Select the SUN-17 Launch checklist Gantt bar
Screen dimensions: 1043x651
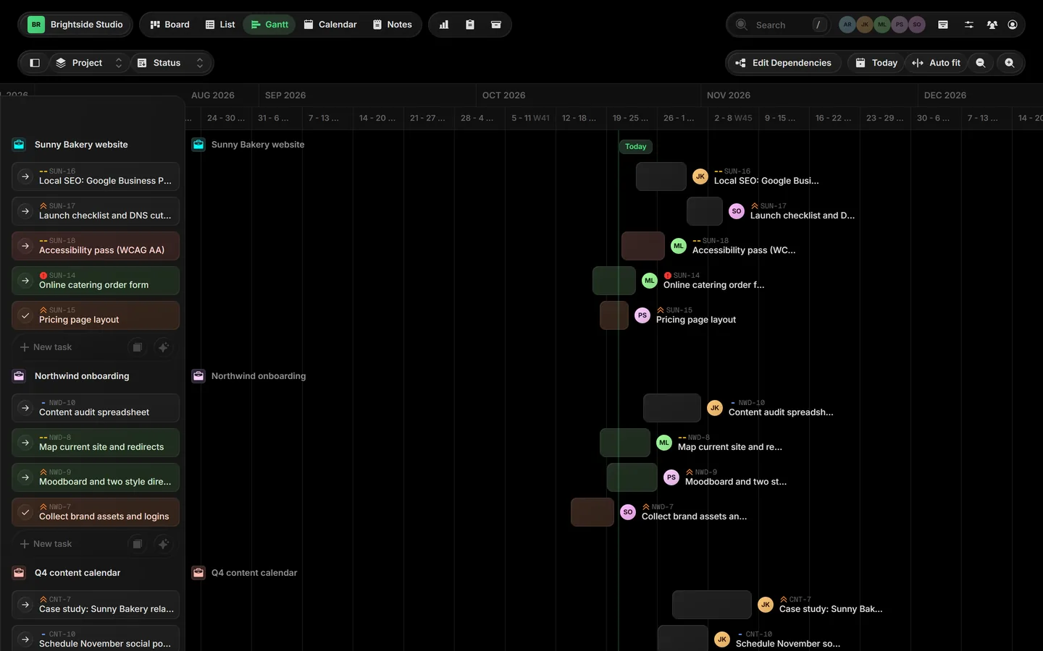point(705,211)
